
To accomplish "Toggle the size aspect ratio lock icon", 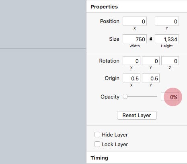I will pos(151,39).
